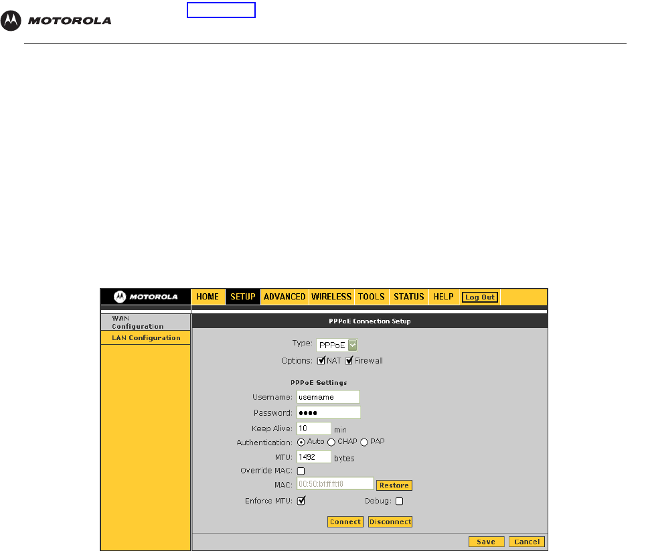Open LAN Configuration in the sidebar

coord(145,338)
